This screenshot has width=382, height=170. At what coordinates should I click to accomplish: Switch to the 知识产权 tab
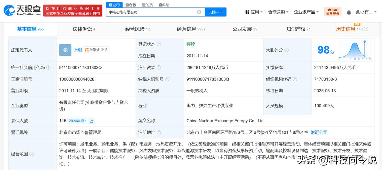(298, 29)
